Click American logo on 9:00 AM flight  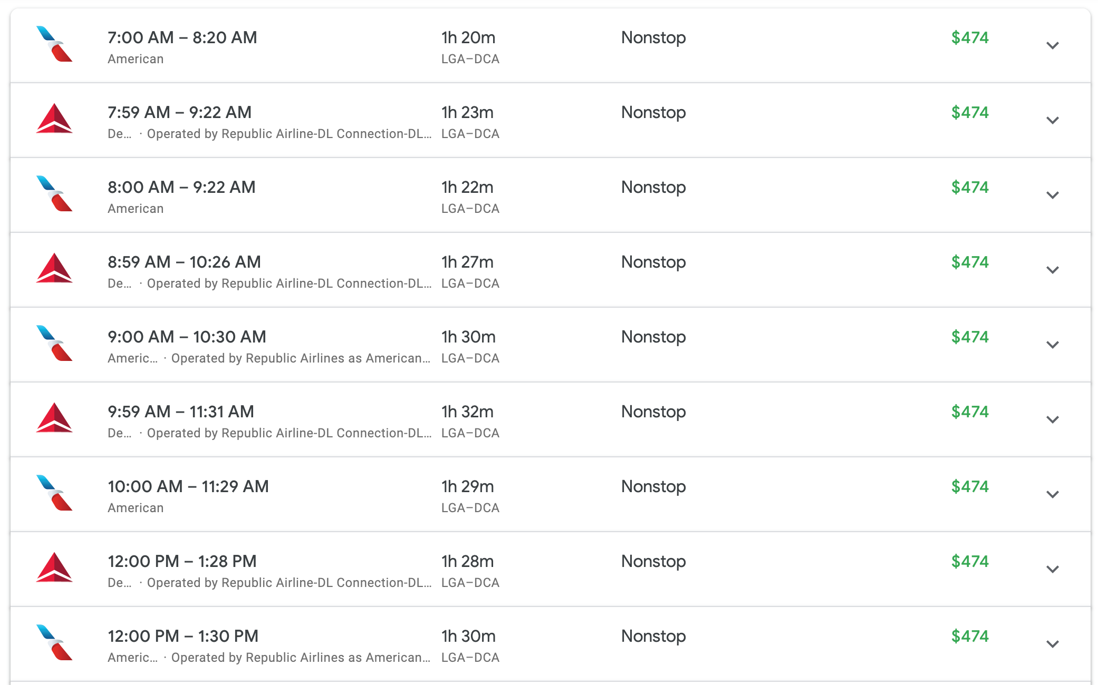tap(54, 344)
